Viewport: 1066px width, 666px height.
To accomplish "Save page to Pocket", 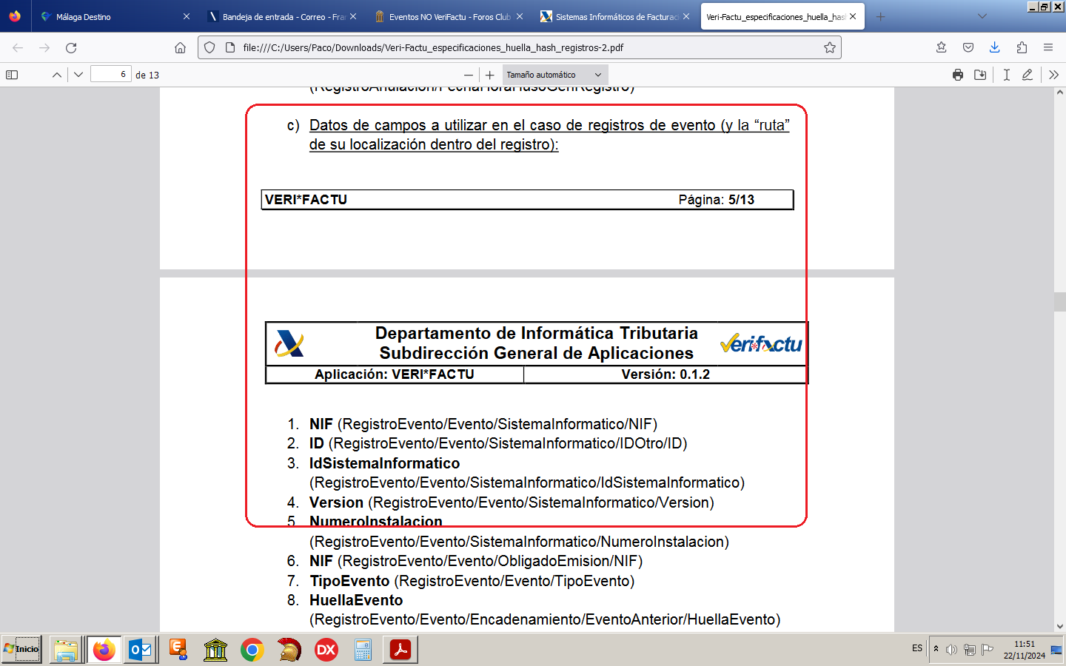I will [968, 47].
